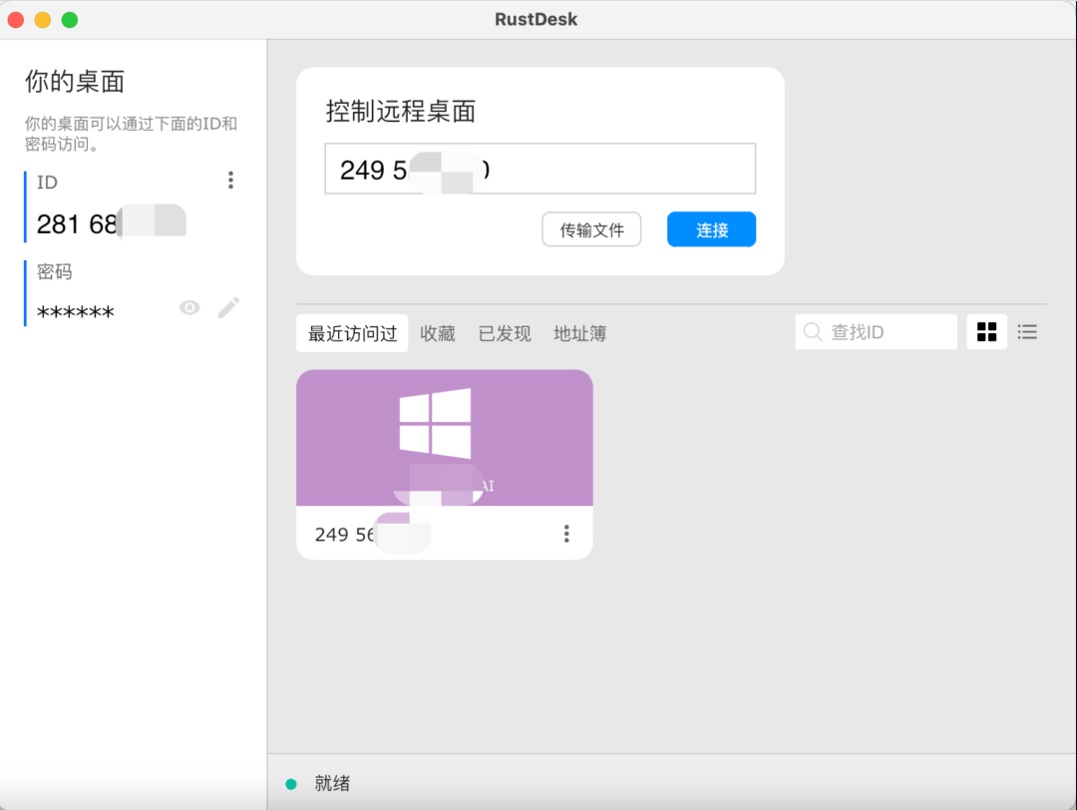Click the 控制远程桌面 heading
The image size is (1077, 810).
(401, 112)
